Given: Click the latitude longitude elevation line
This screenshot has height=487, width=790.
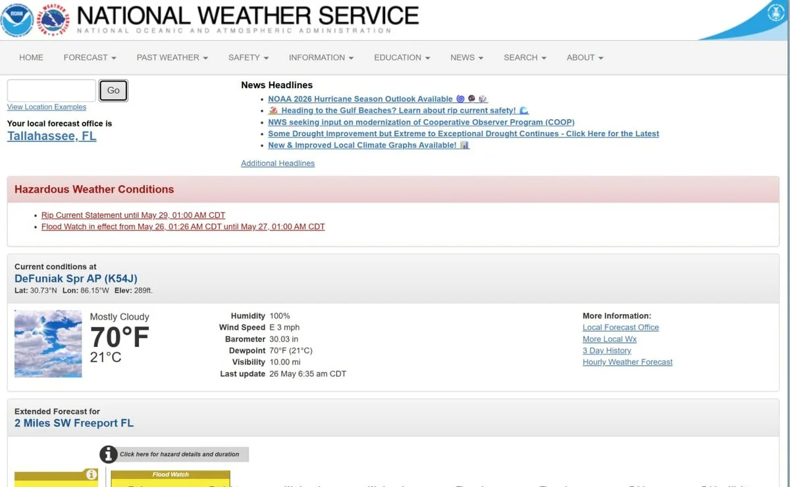Looking at the screenshot, I should pyautogui.click(x=84, y=290).
